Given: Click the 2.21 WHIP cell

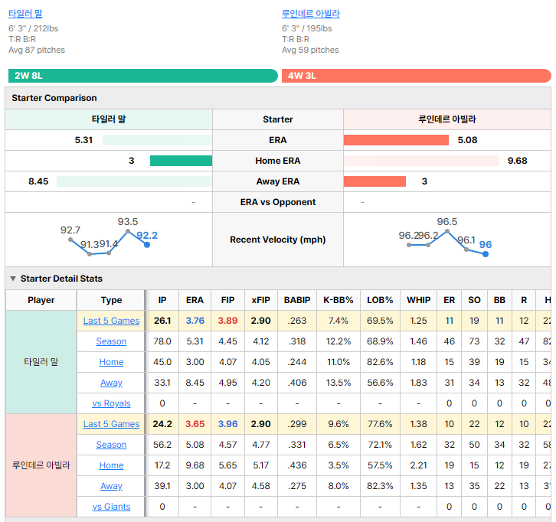Looking at the screenshot, I should click(419, 465).
